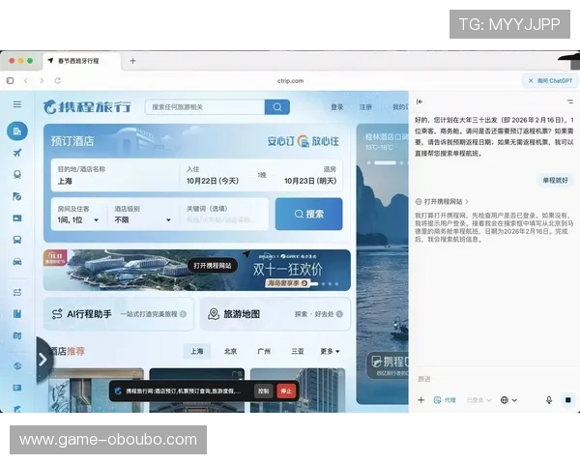The height and width of the screenshot is (464, 580).
Task: Select the 上海 hotel recommendation tab
Action: pyautogui.click(x=197, y=351)
